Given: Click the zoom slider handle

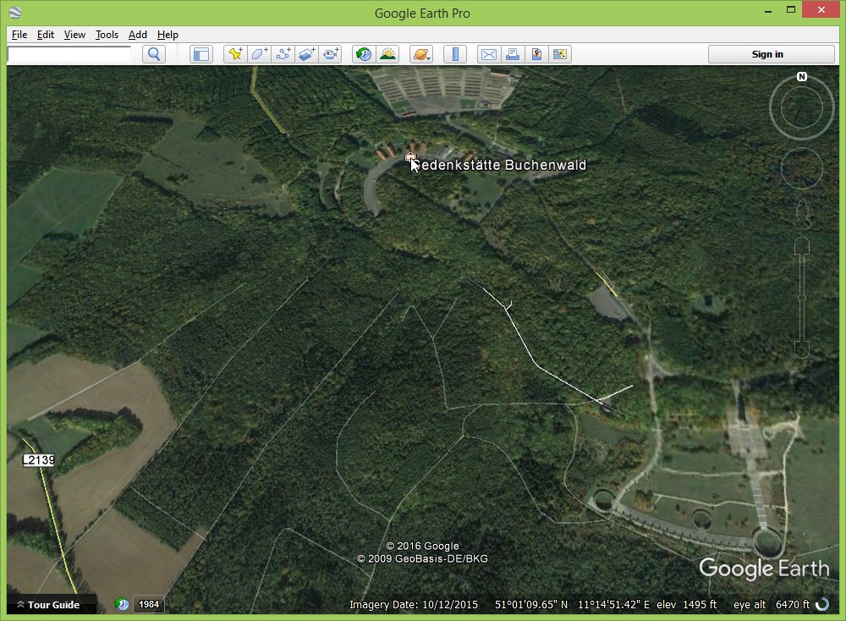Looking at the screenshot, I should [801, 297].
